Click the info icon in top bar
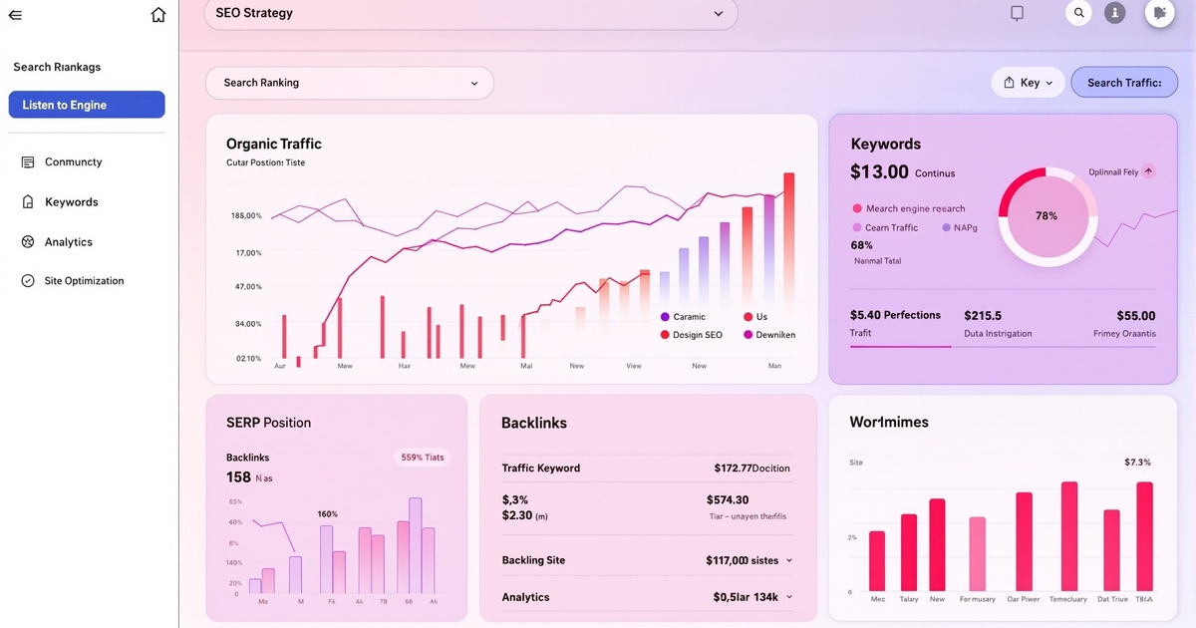 click(x=1114, y=13)
